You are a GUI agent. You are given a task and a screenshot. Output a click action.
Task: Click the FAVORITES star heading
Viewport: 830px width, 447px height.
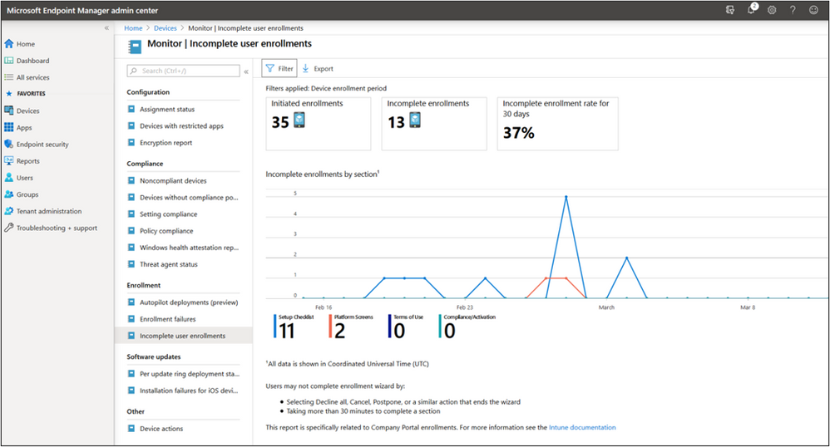pos(26,94)
